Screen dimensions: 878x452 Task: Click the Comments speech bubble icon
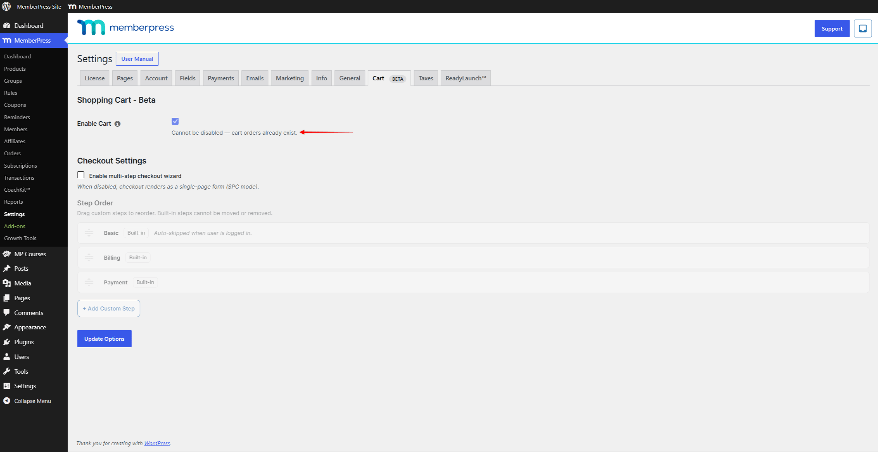point(7,312)
